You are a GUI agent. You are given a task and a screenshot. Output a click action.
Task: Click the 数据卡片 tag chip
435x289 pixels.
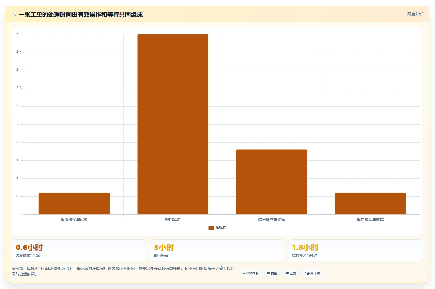[x=312, y=273]
